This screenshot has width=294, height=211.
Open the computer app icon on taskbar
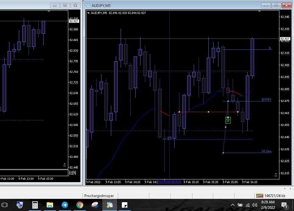[x=20, y=205]
